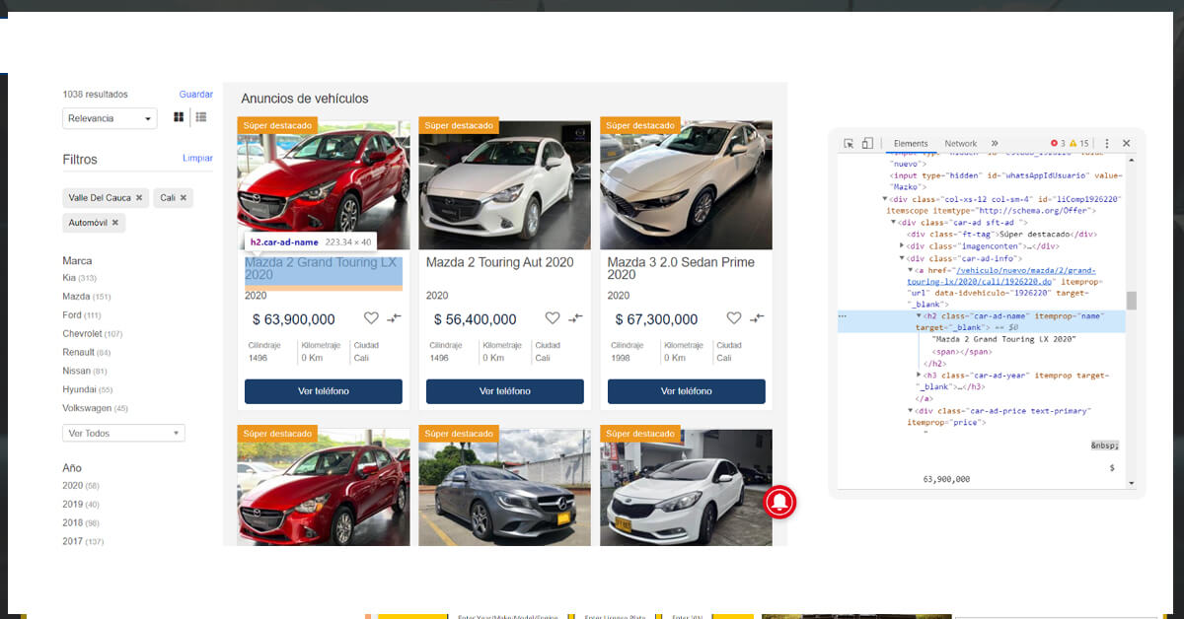This screenshot has width=1184, height=619.
Task: Remove the Cali filter tag
Action: click(183, 198)
